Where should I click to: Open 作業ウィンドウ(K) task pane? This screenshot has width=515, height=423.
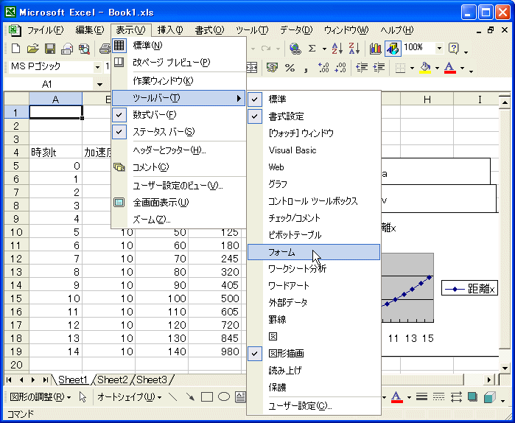pos(179,80)
